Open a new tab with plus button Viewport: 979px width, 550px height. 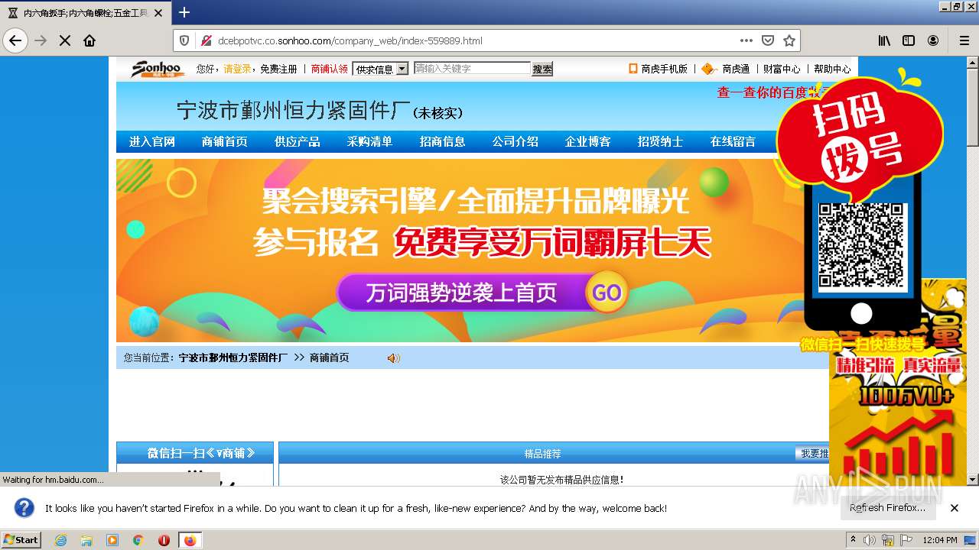(184, 12)
